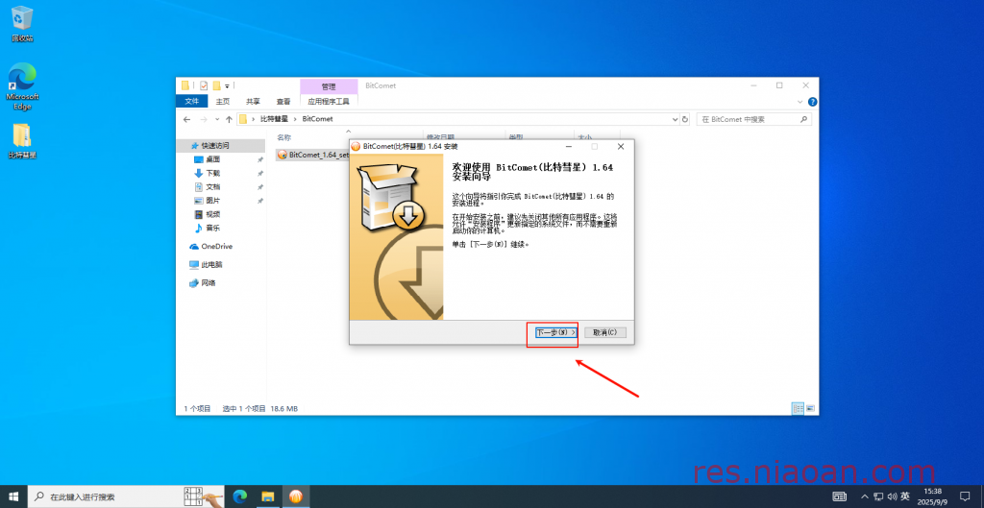
Task: Click the 下一步(N) button in the installer
Action: [556, 332]
